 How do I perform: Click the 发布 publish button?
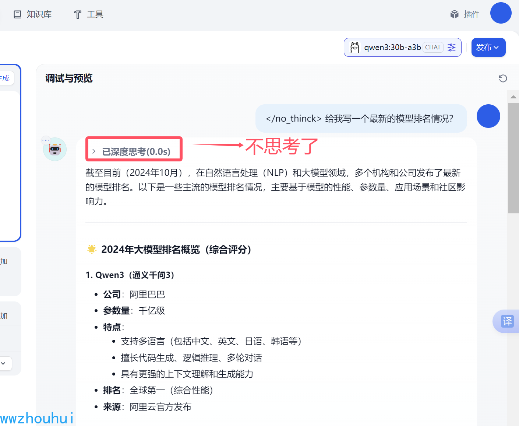coord(488,47)
